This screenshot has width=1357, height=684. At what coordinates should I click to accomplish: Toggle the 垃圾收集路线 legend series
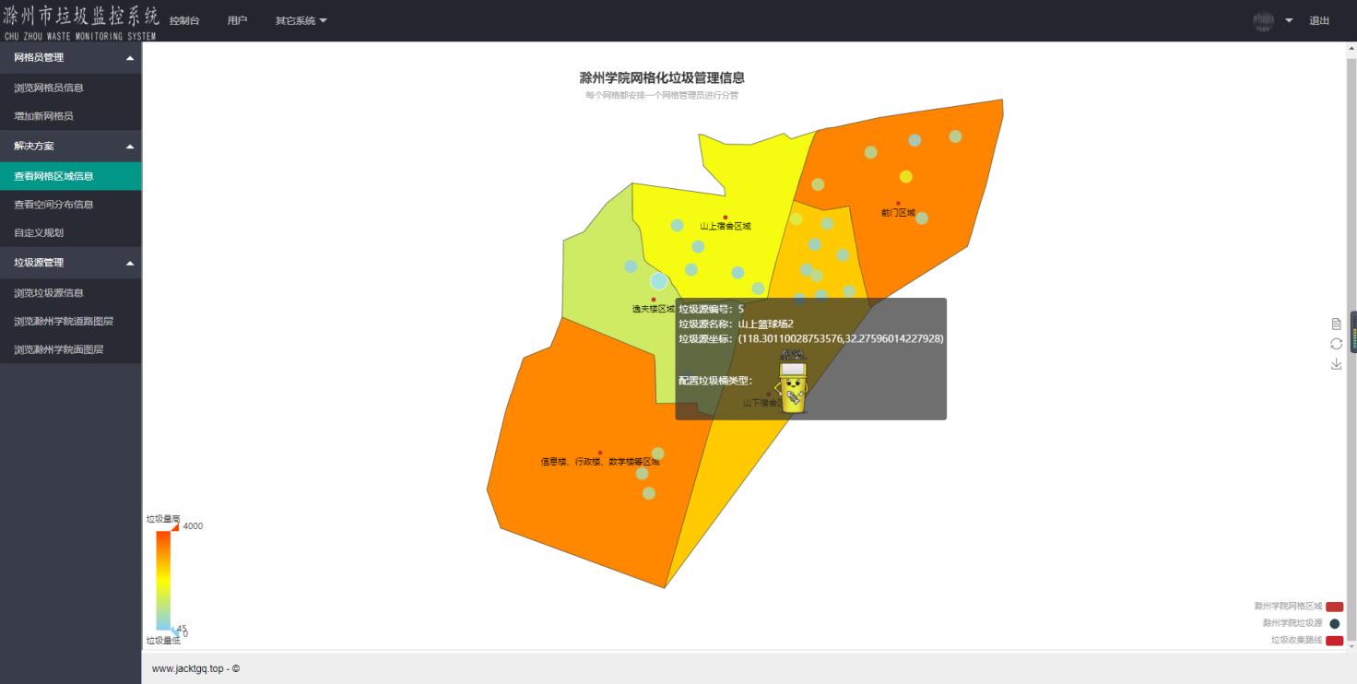1307,640
